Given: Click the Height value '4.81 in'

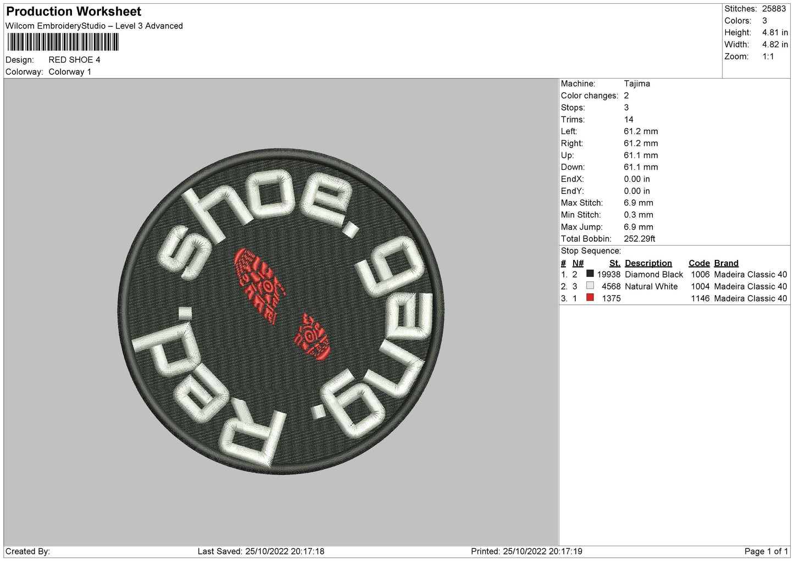Looking at the screenshot, I should pyautogui.click(x=775, y=33).
